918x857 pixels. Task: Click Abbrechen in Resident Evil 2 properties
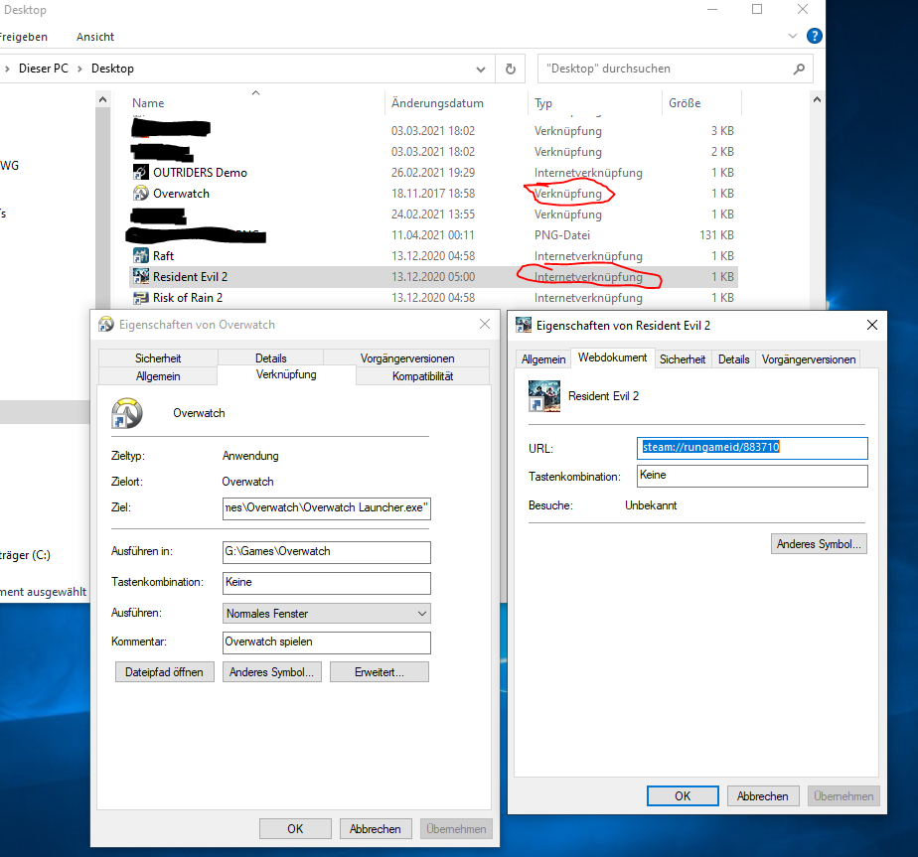pyautogui.click(x=763, y=796)
